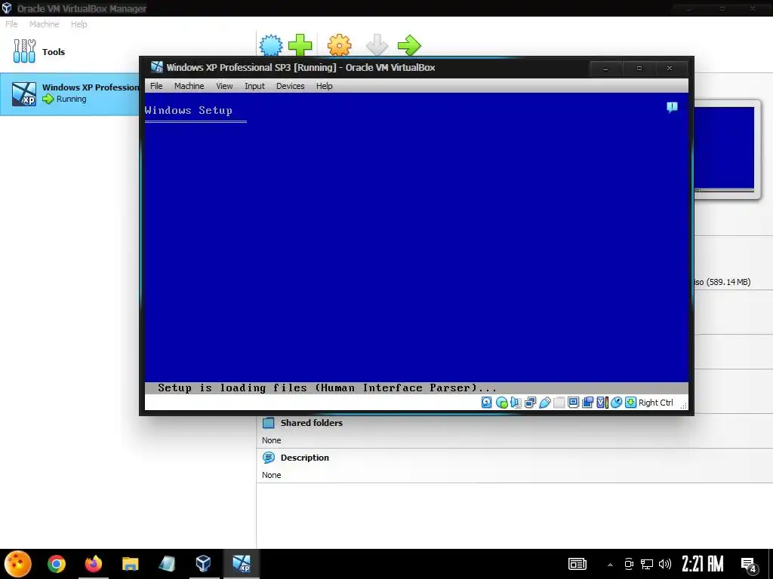
Task: Click the network adapters status icon
Action: [x=530, y=403]
